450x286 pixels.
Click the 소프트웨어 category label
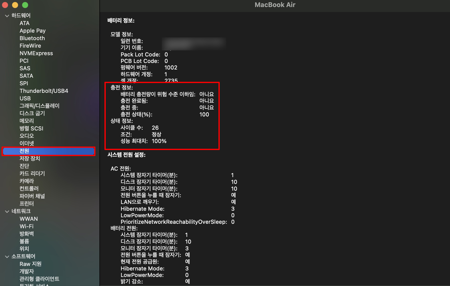[23, 256]
